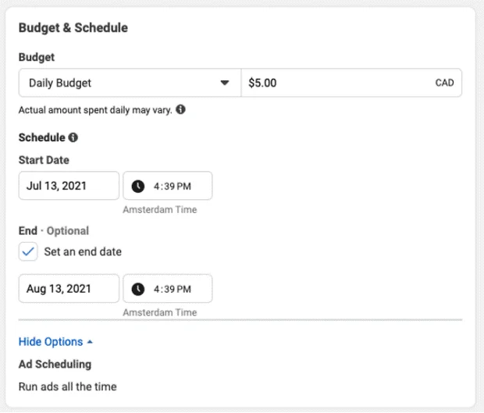Click Amsterdam Time label under start time
Viewport: 484px width, 413px height.
point(160,209)
